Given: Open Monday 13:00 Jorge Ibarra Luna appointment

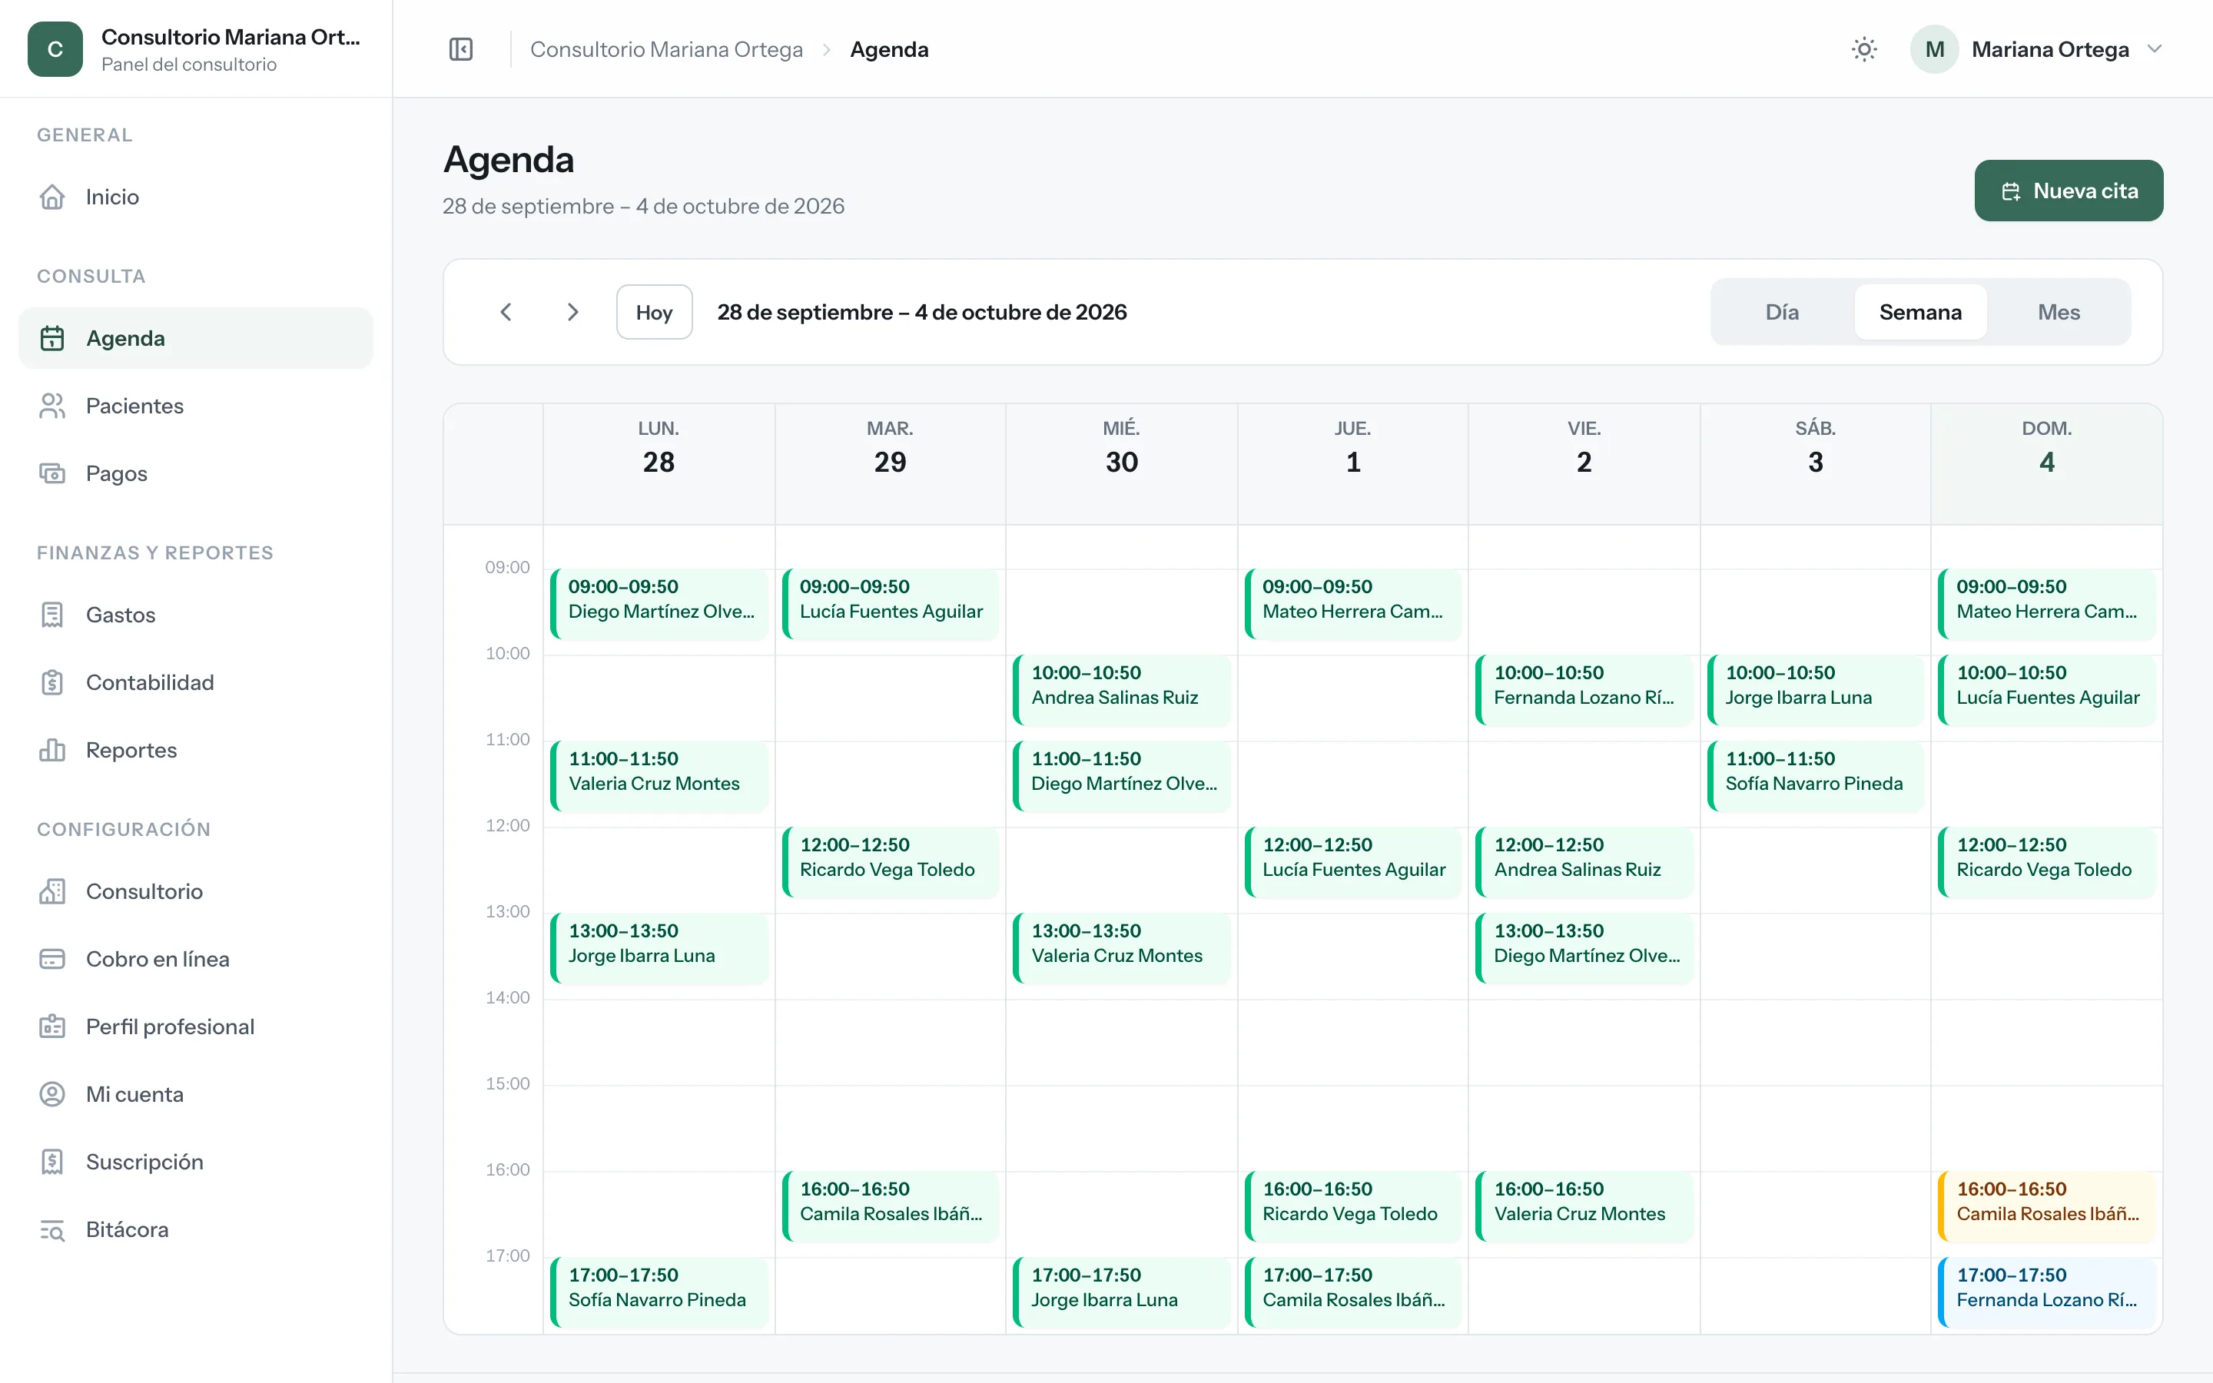Looking at the screenshot, I should pyautogui.click(x=659, y=949).
